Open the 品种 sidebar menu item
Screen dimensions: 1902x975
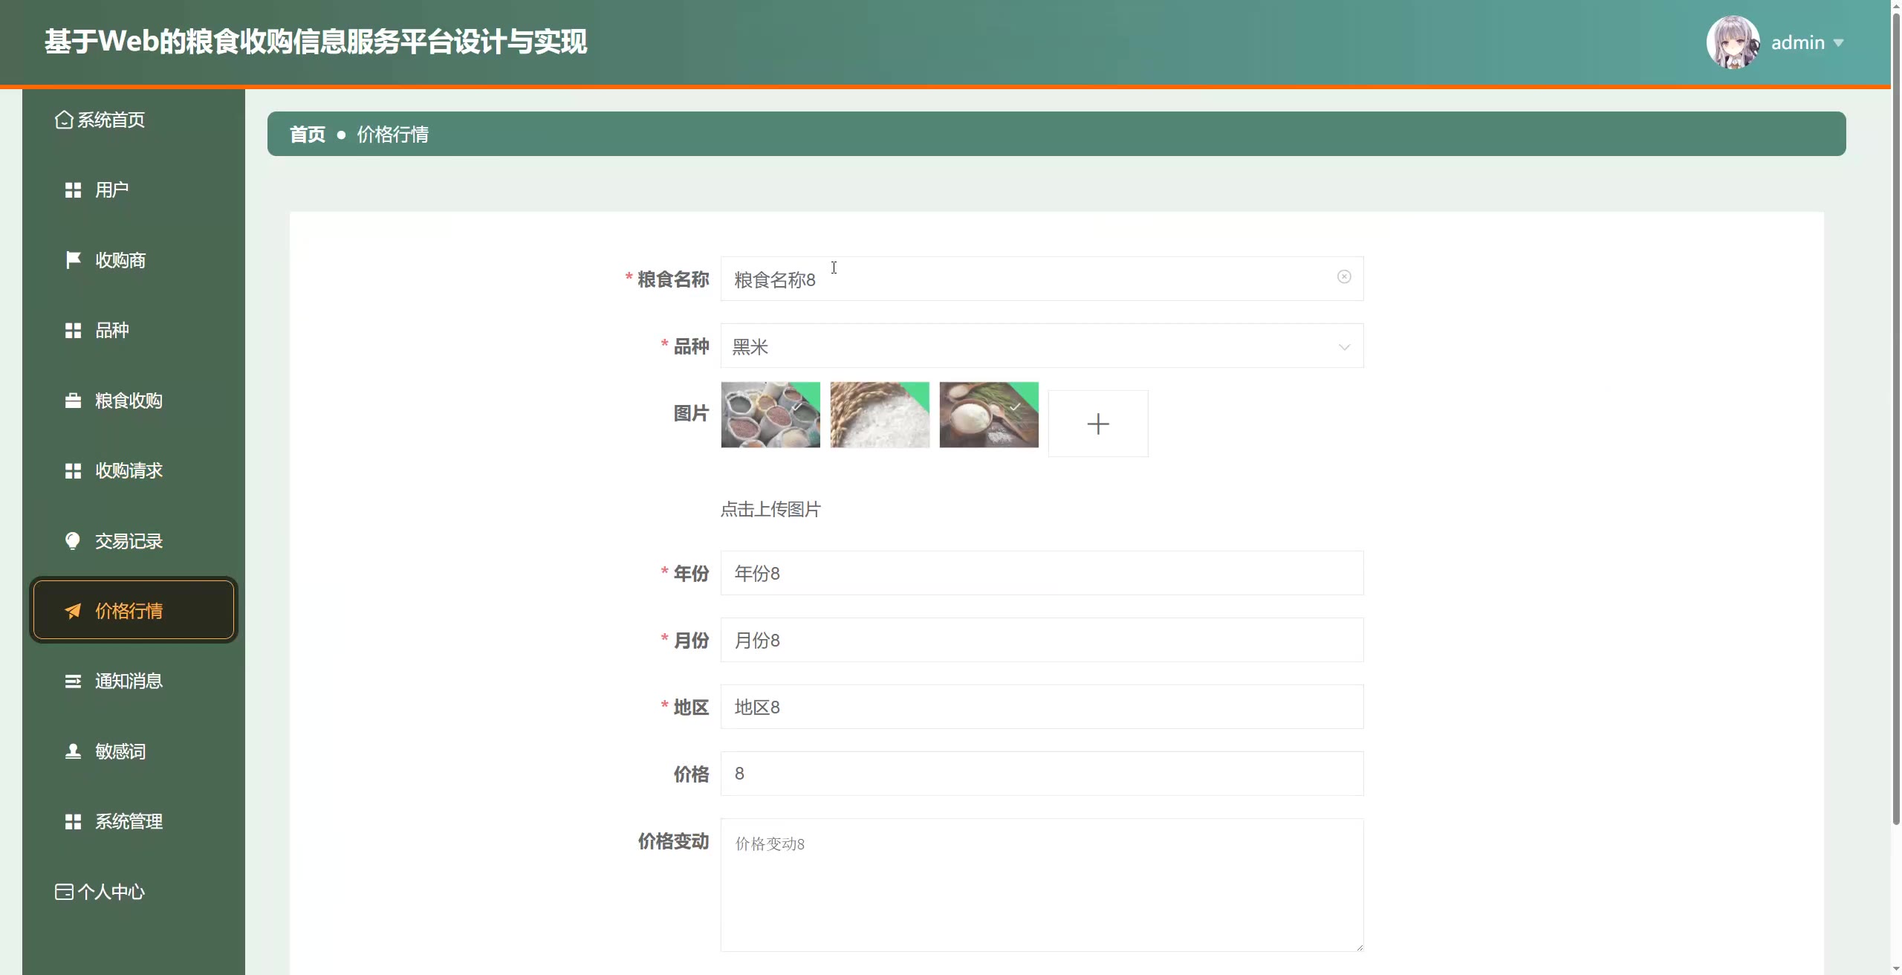(x=111, y=330)
